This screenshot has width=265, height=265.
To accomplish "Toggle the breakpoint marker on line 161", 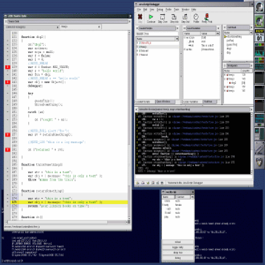I will (x=8, y=150).
